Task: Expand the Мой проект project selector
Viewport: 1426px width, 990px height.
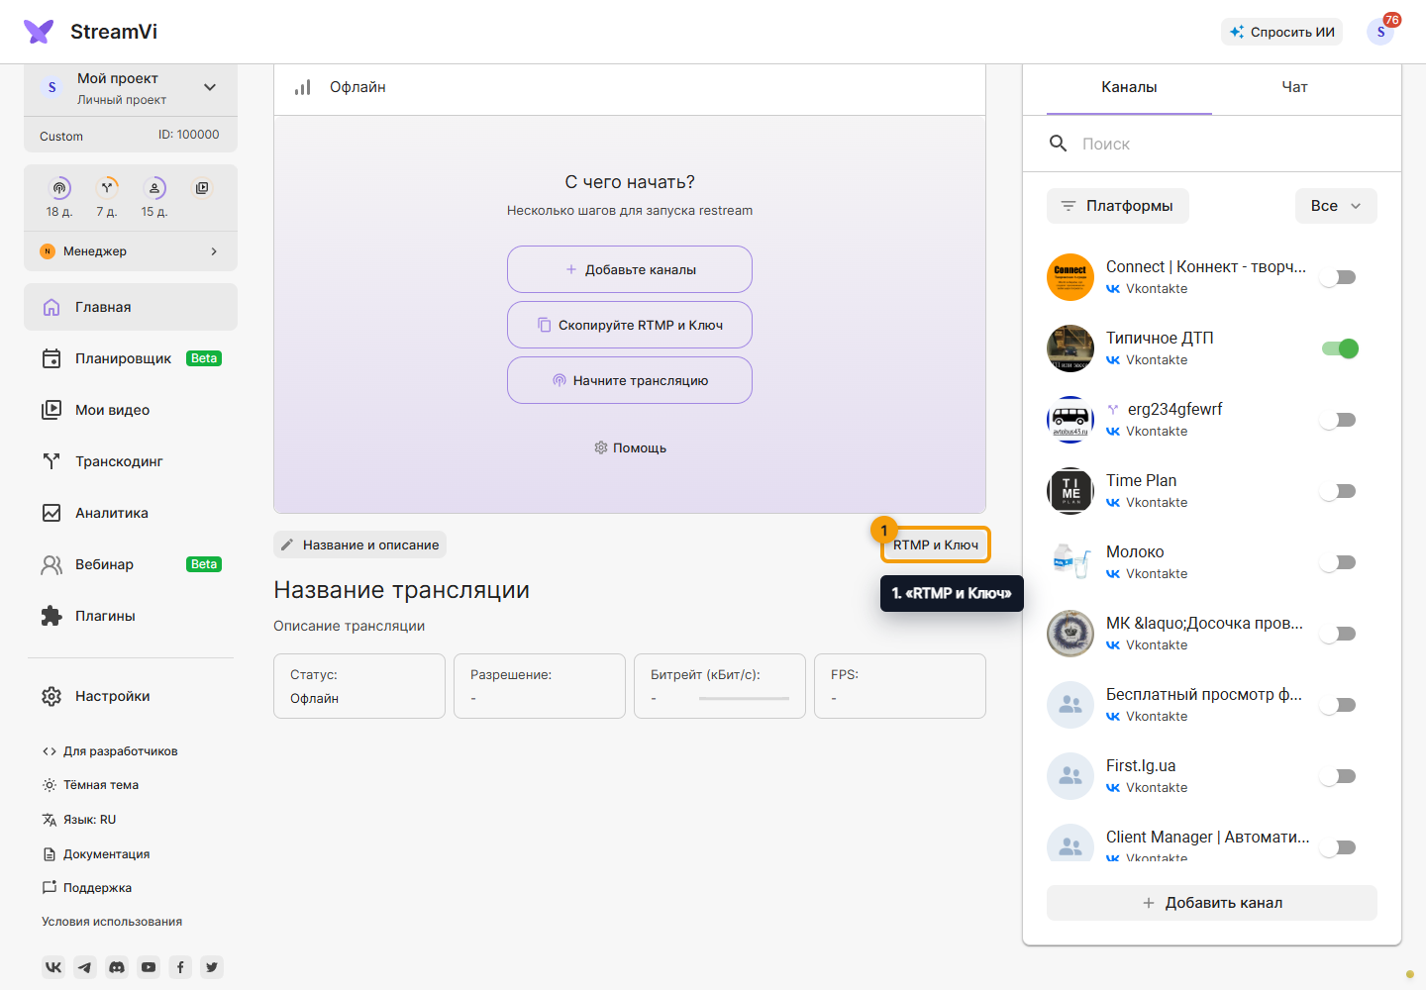Action: (131, 88)
